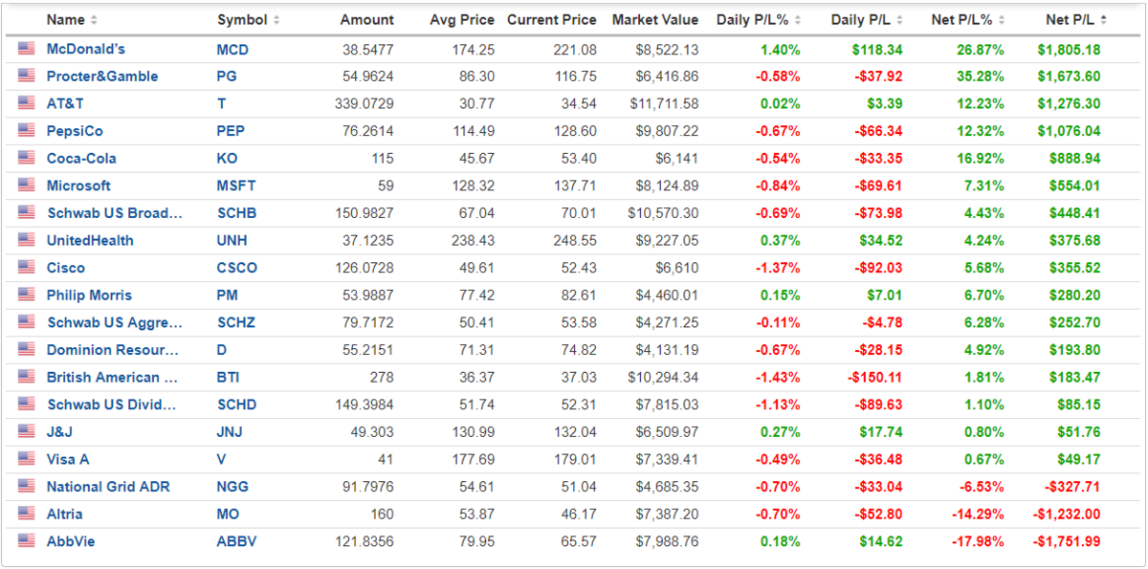This screenshot has width=1148, height=569.
Task: Sort by Daily P/L dollar column header
Action: point(868,19)
